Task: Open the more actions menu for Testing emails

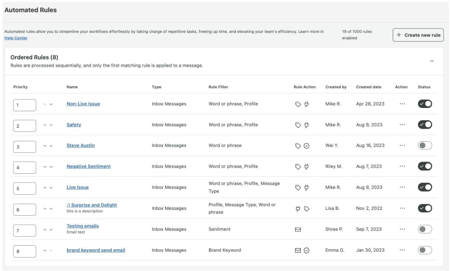Action: [402, 229]
